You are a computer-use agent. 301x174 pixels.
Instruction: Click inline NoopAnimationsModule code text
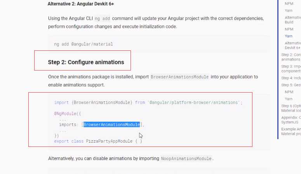[186, 158]
